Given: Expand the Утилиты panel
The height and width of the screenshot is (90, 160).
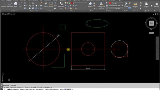Looking at the screenshot, I should (x=137, y=11).
